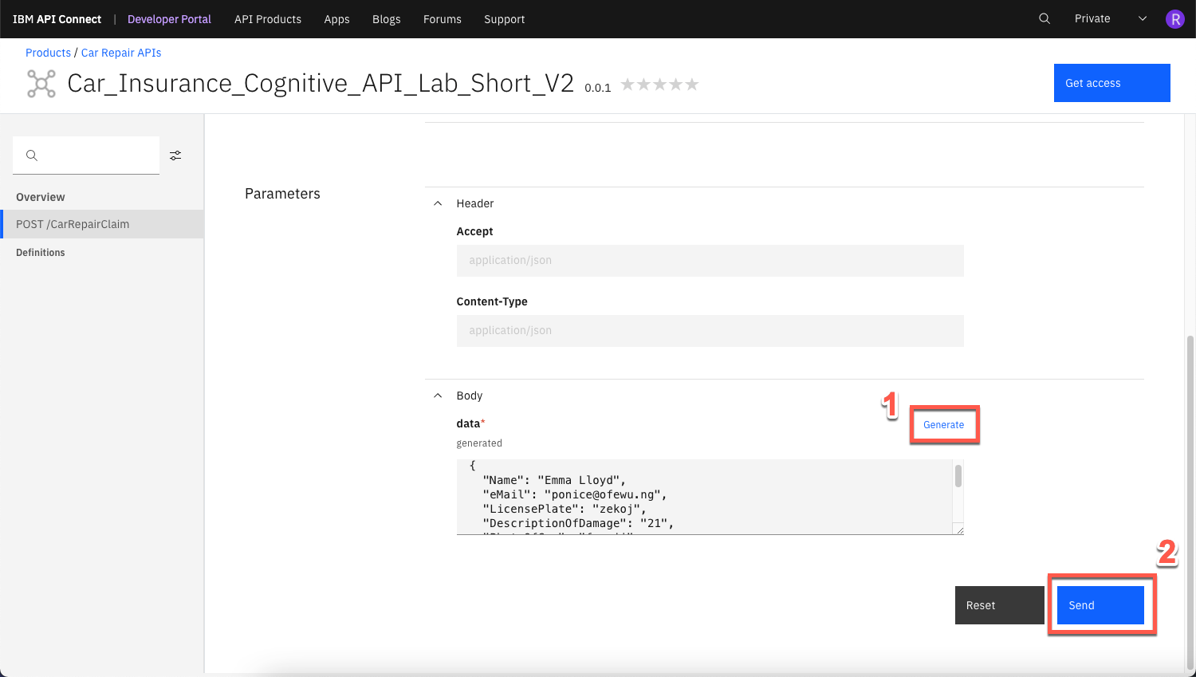
Task: Click the Content-Type header field
Action: click(710, 331)
